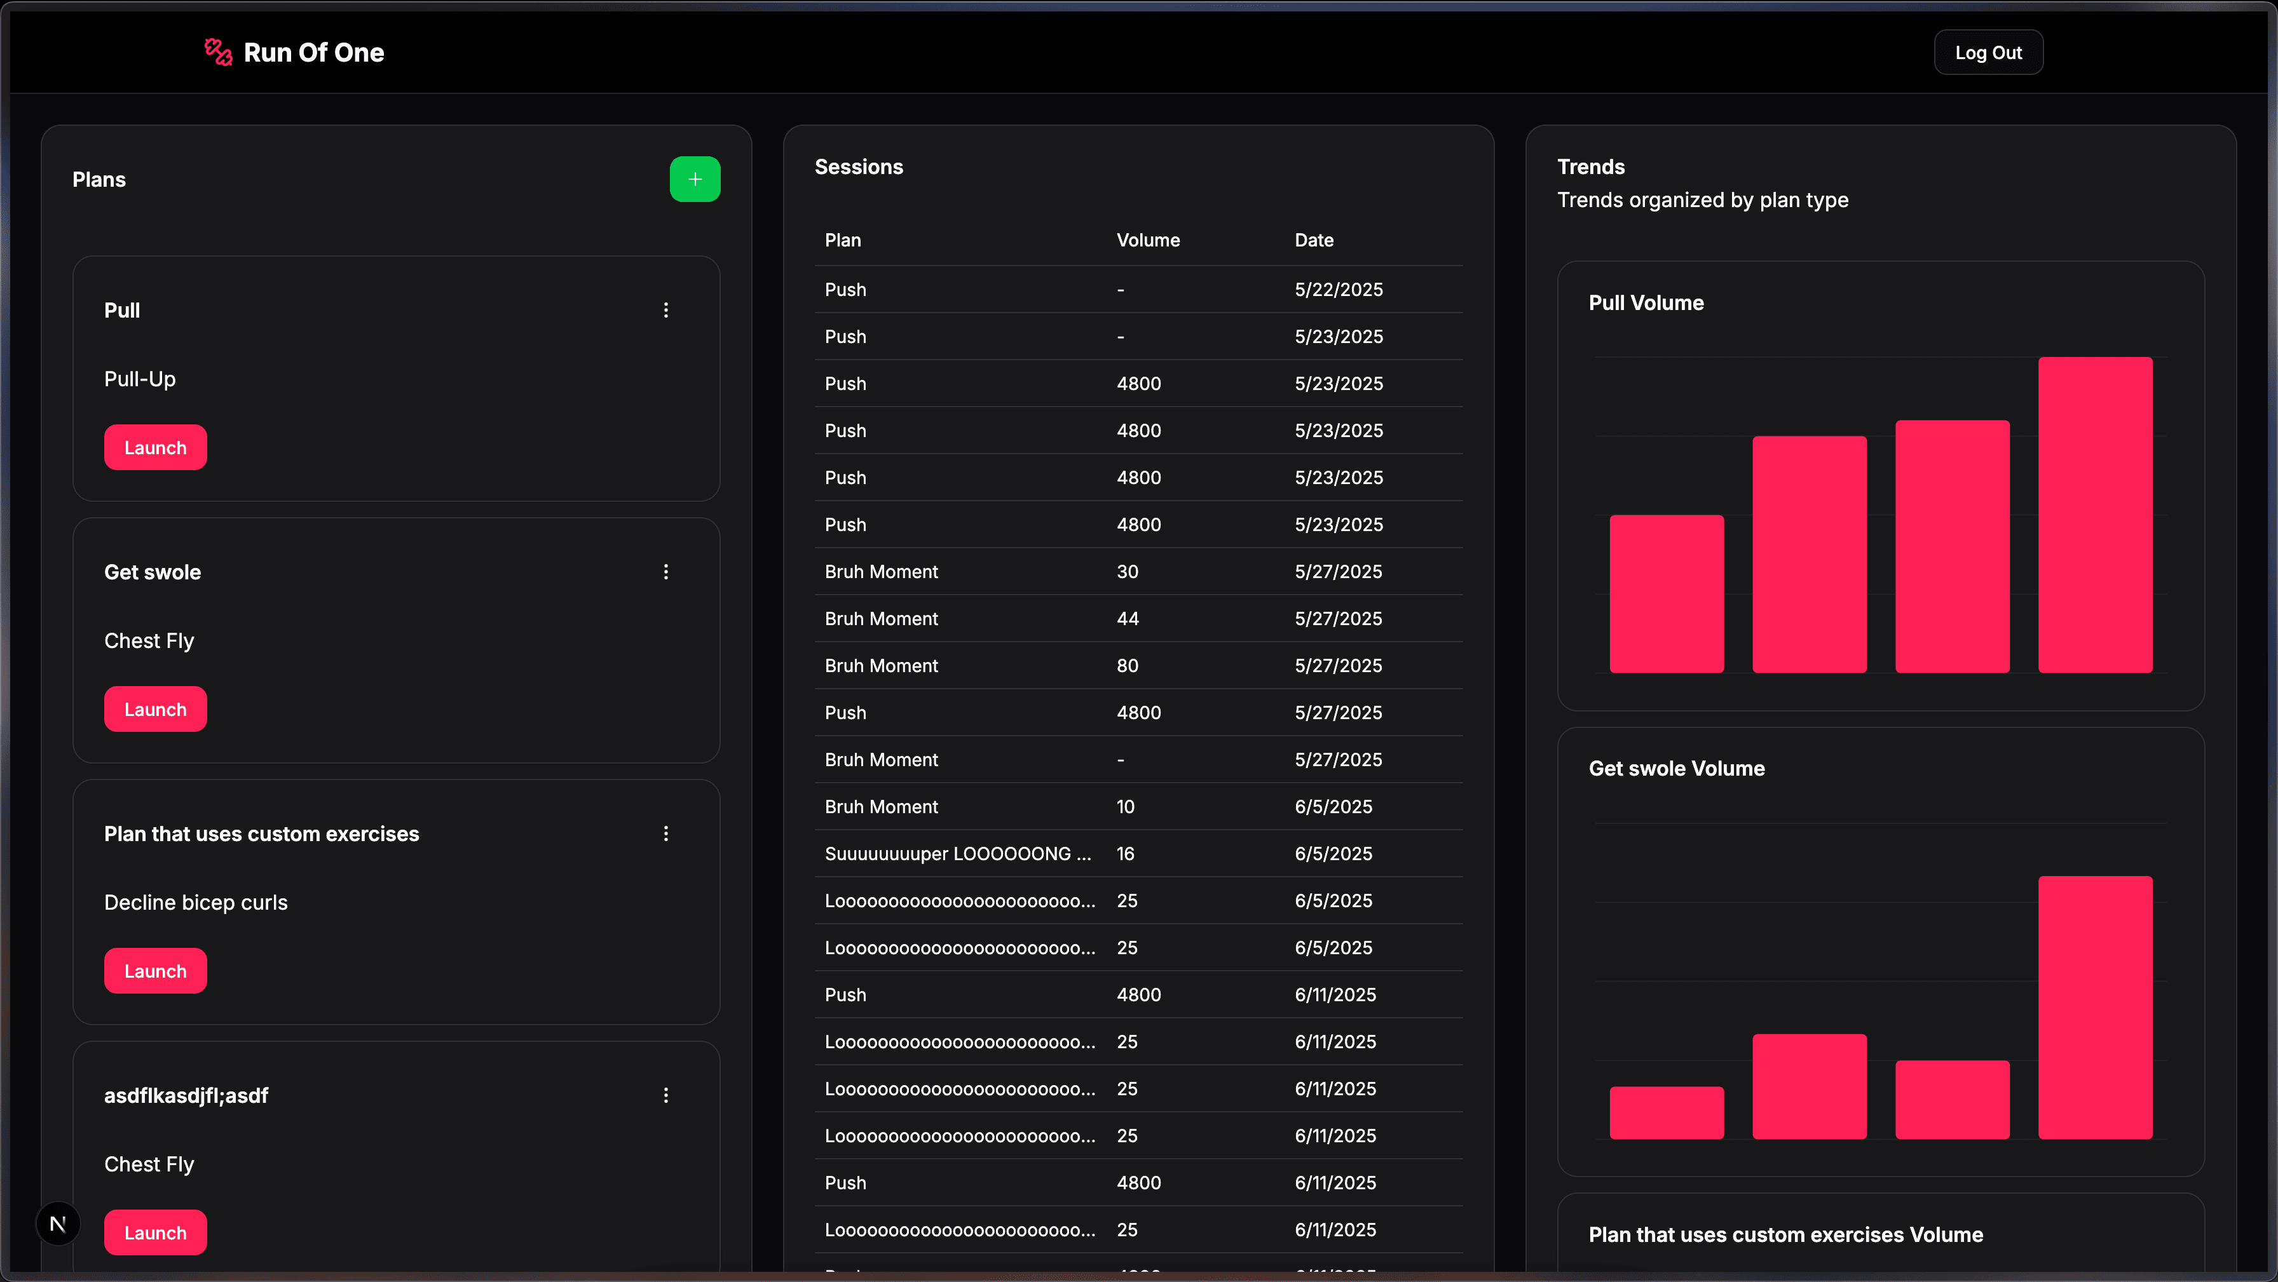
Task: Launch the Pull-Up plan
Action: point(154,447)
